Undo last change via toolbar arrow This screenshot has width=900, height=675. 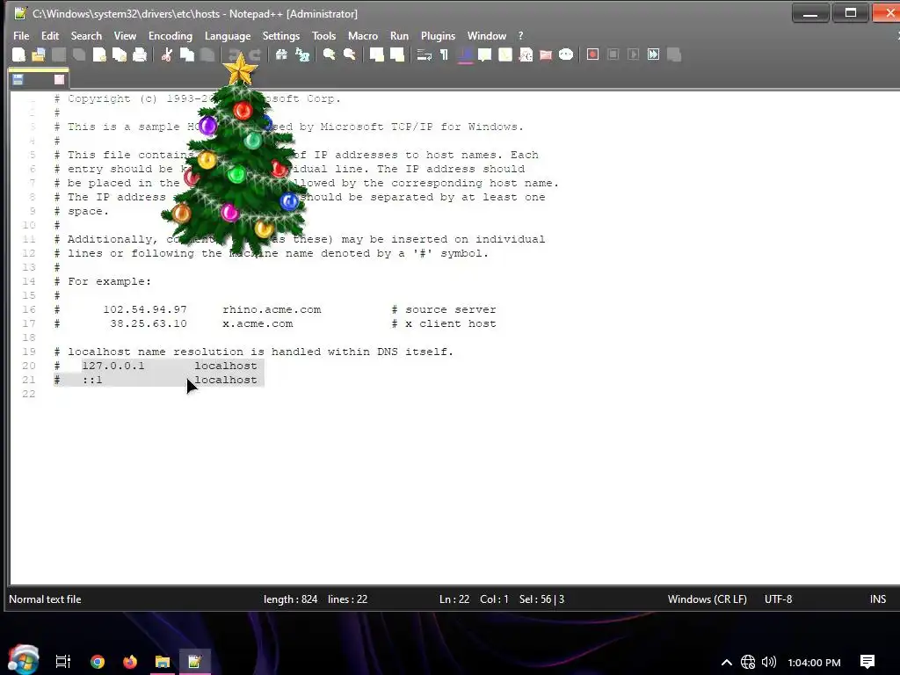pos(234,54)
